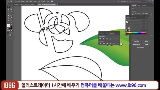
Task: Click the color spectrum bar in Color panel
Action: pyautogui.click(x=136, y=33)
